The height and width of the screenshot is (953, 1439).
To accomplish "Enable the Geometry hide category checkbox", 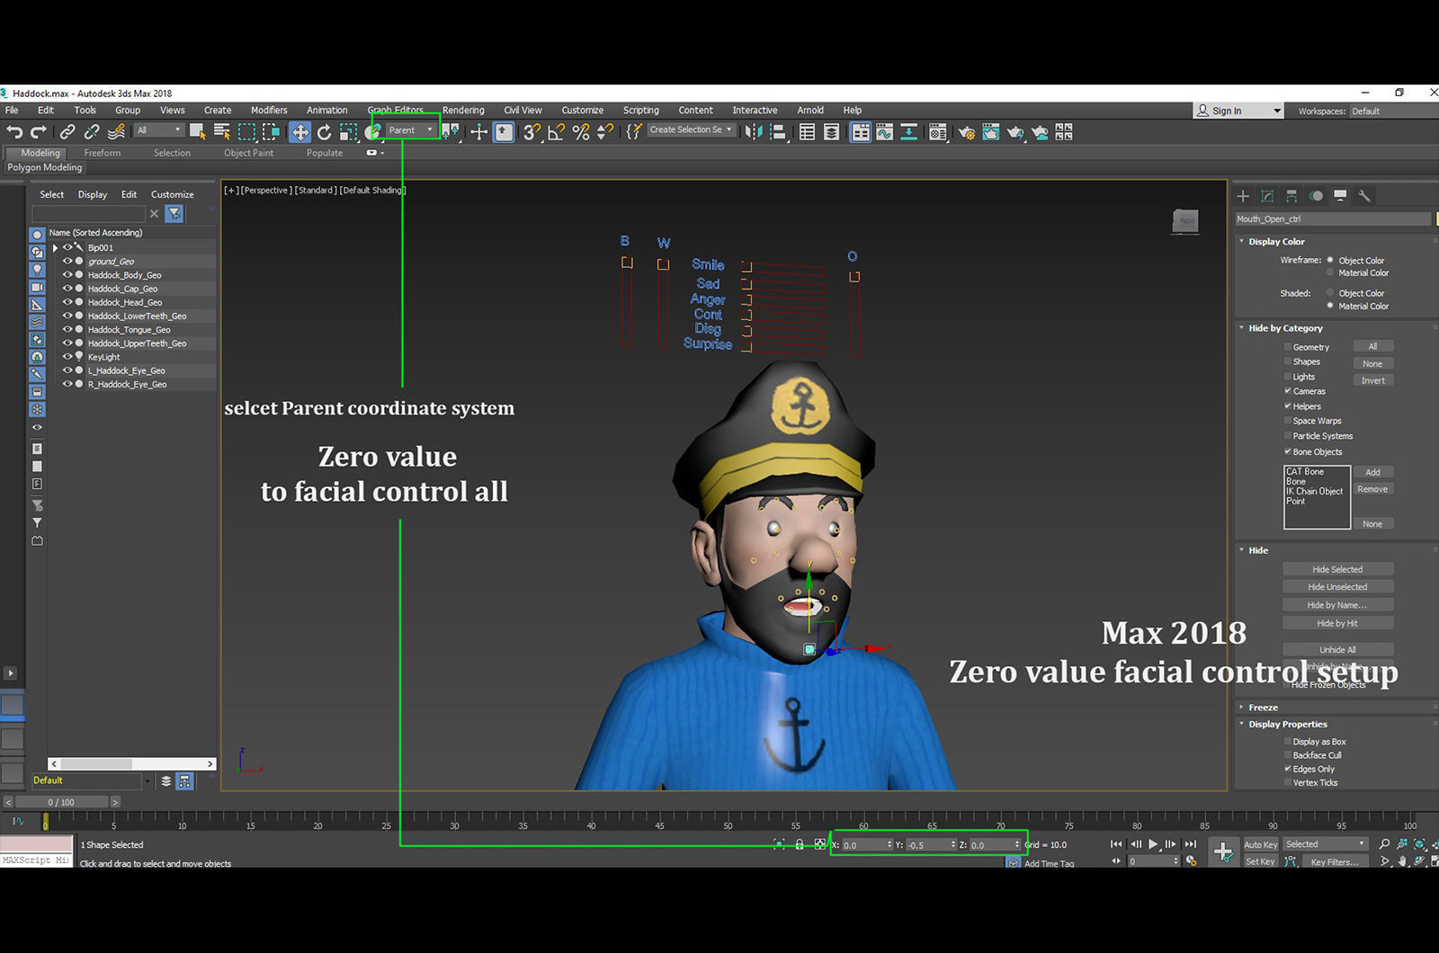I will pos(1288,347).
